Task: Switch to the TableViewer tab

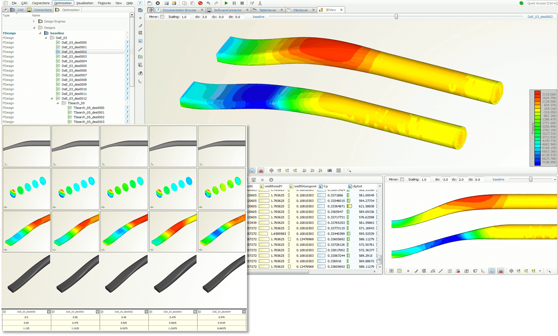Action: click(267, 10)
